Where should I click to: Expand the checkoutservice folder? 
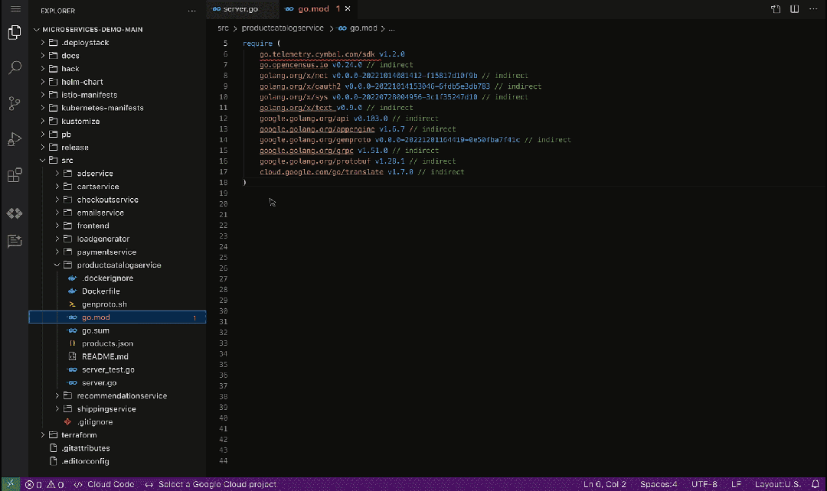108,200
